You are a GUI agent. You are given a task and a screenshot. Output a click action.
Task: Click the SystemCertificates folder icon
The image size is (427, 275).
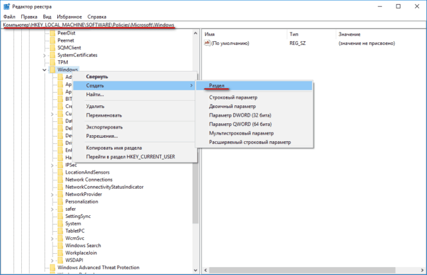[x=52, y=55]
